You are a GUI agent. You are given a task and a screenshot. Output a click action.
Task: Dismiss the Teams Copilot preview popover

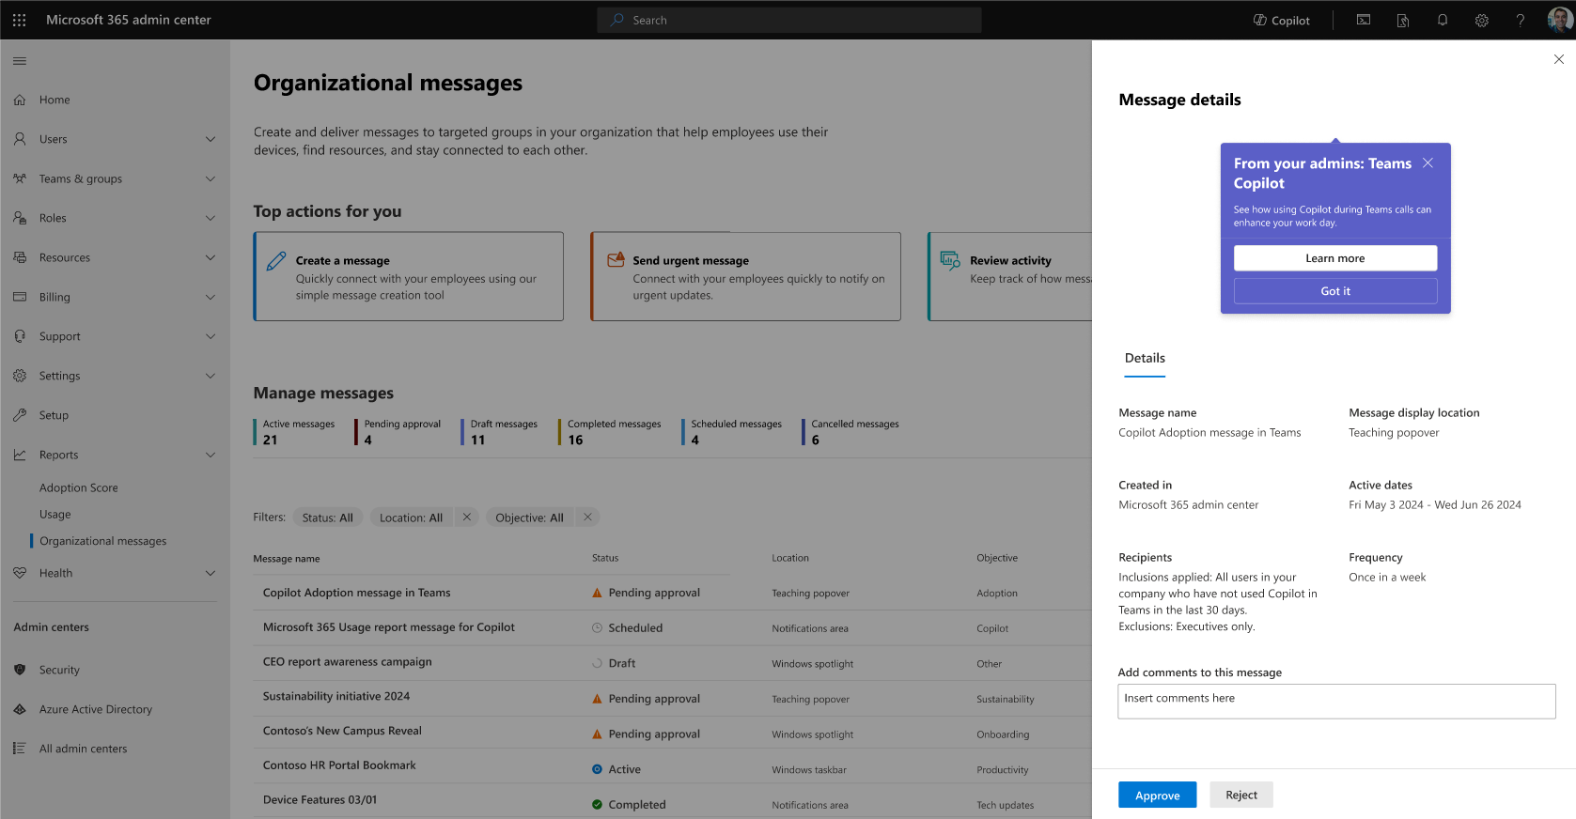[x=1428, y=163]
